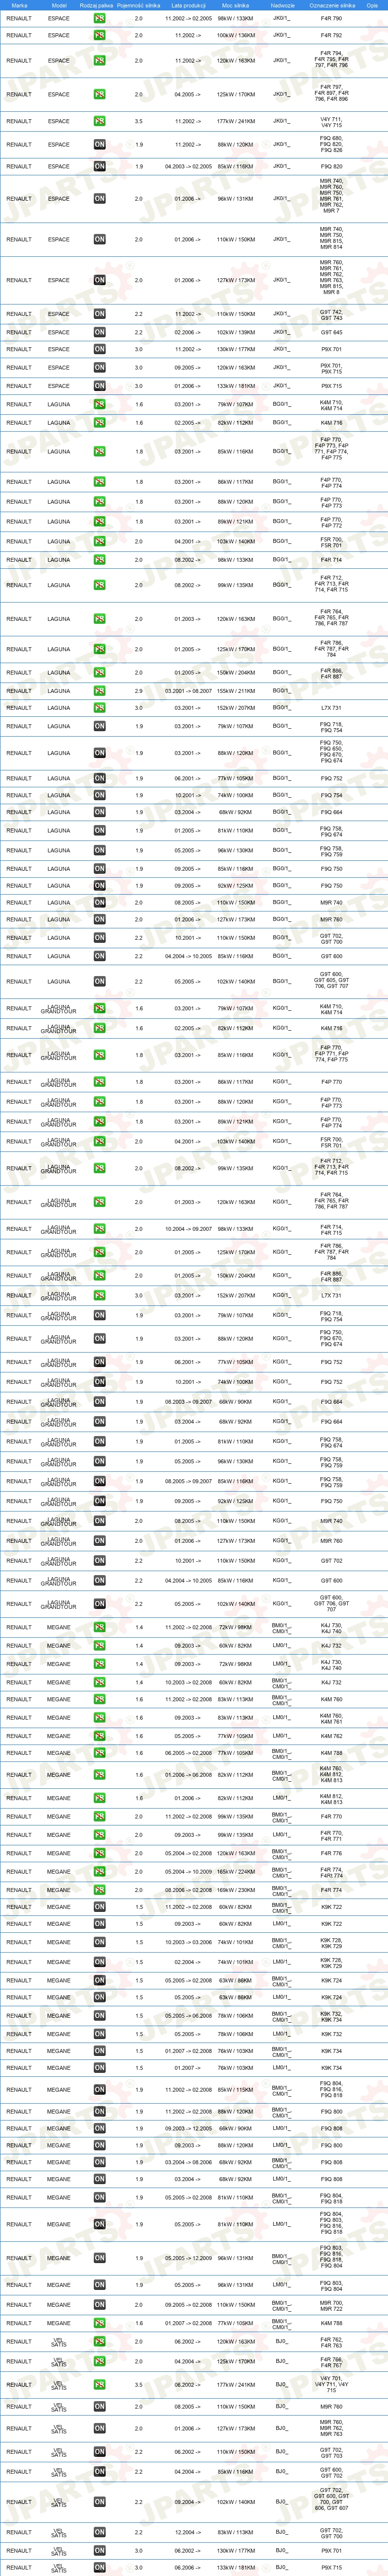
Task: Click the Rodzaj paliwa column header
Action: point(97,5)
